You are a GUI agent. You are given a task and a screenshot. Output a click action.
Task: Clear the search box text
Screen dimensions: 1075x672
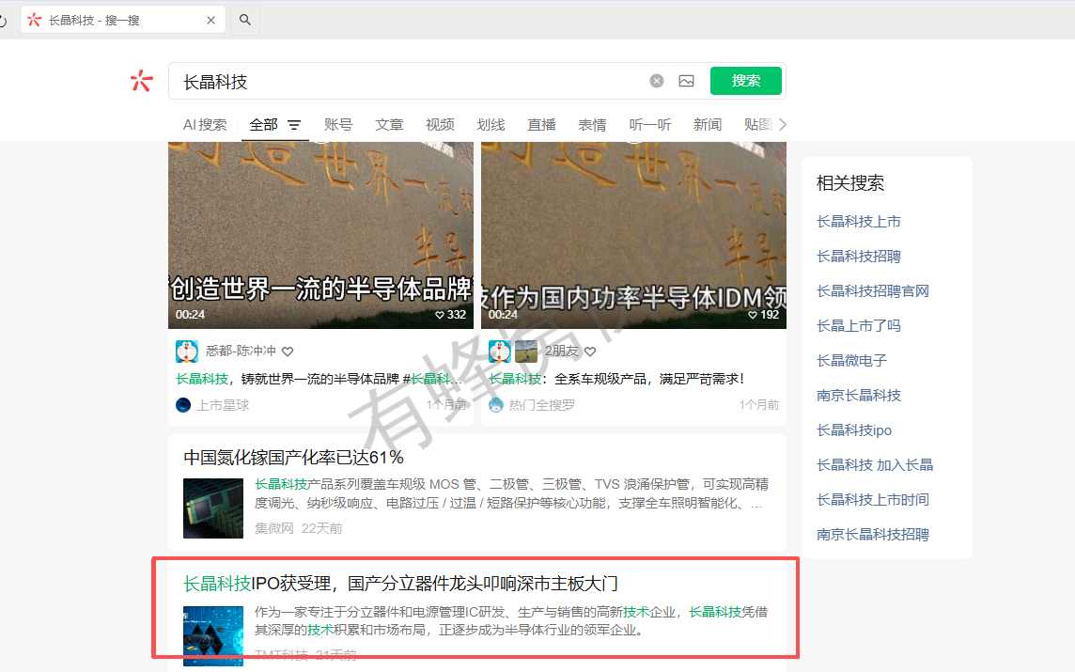coord(657,81)
